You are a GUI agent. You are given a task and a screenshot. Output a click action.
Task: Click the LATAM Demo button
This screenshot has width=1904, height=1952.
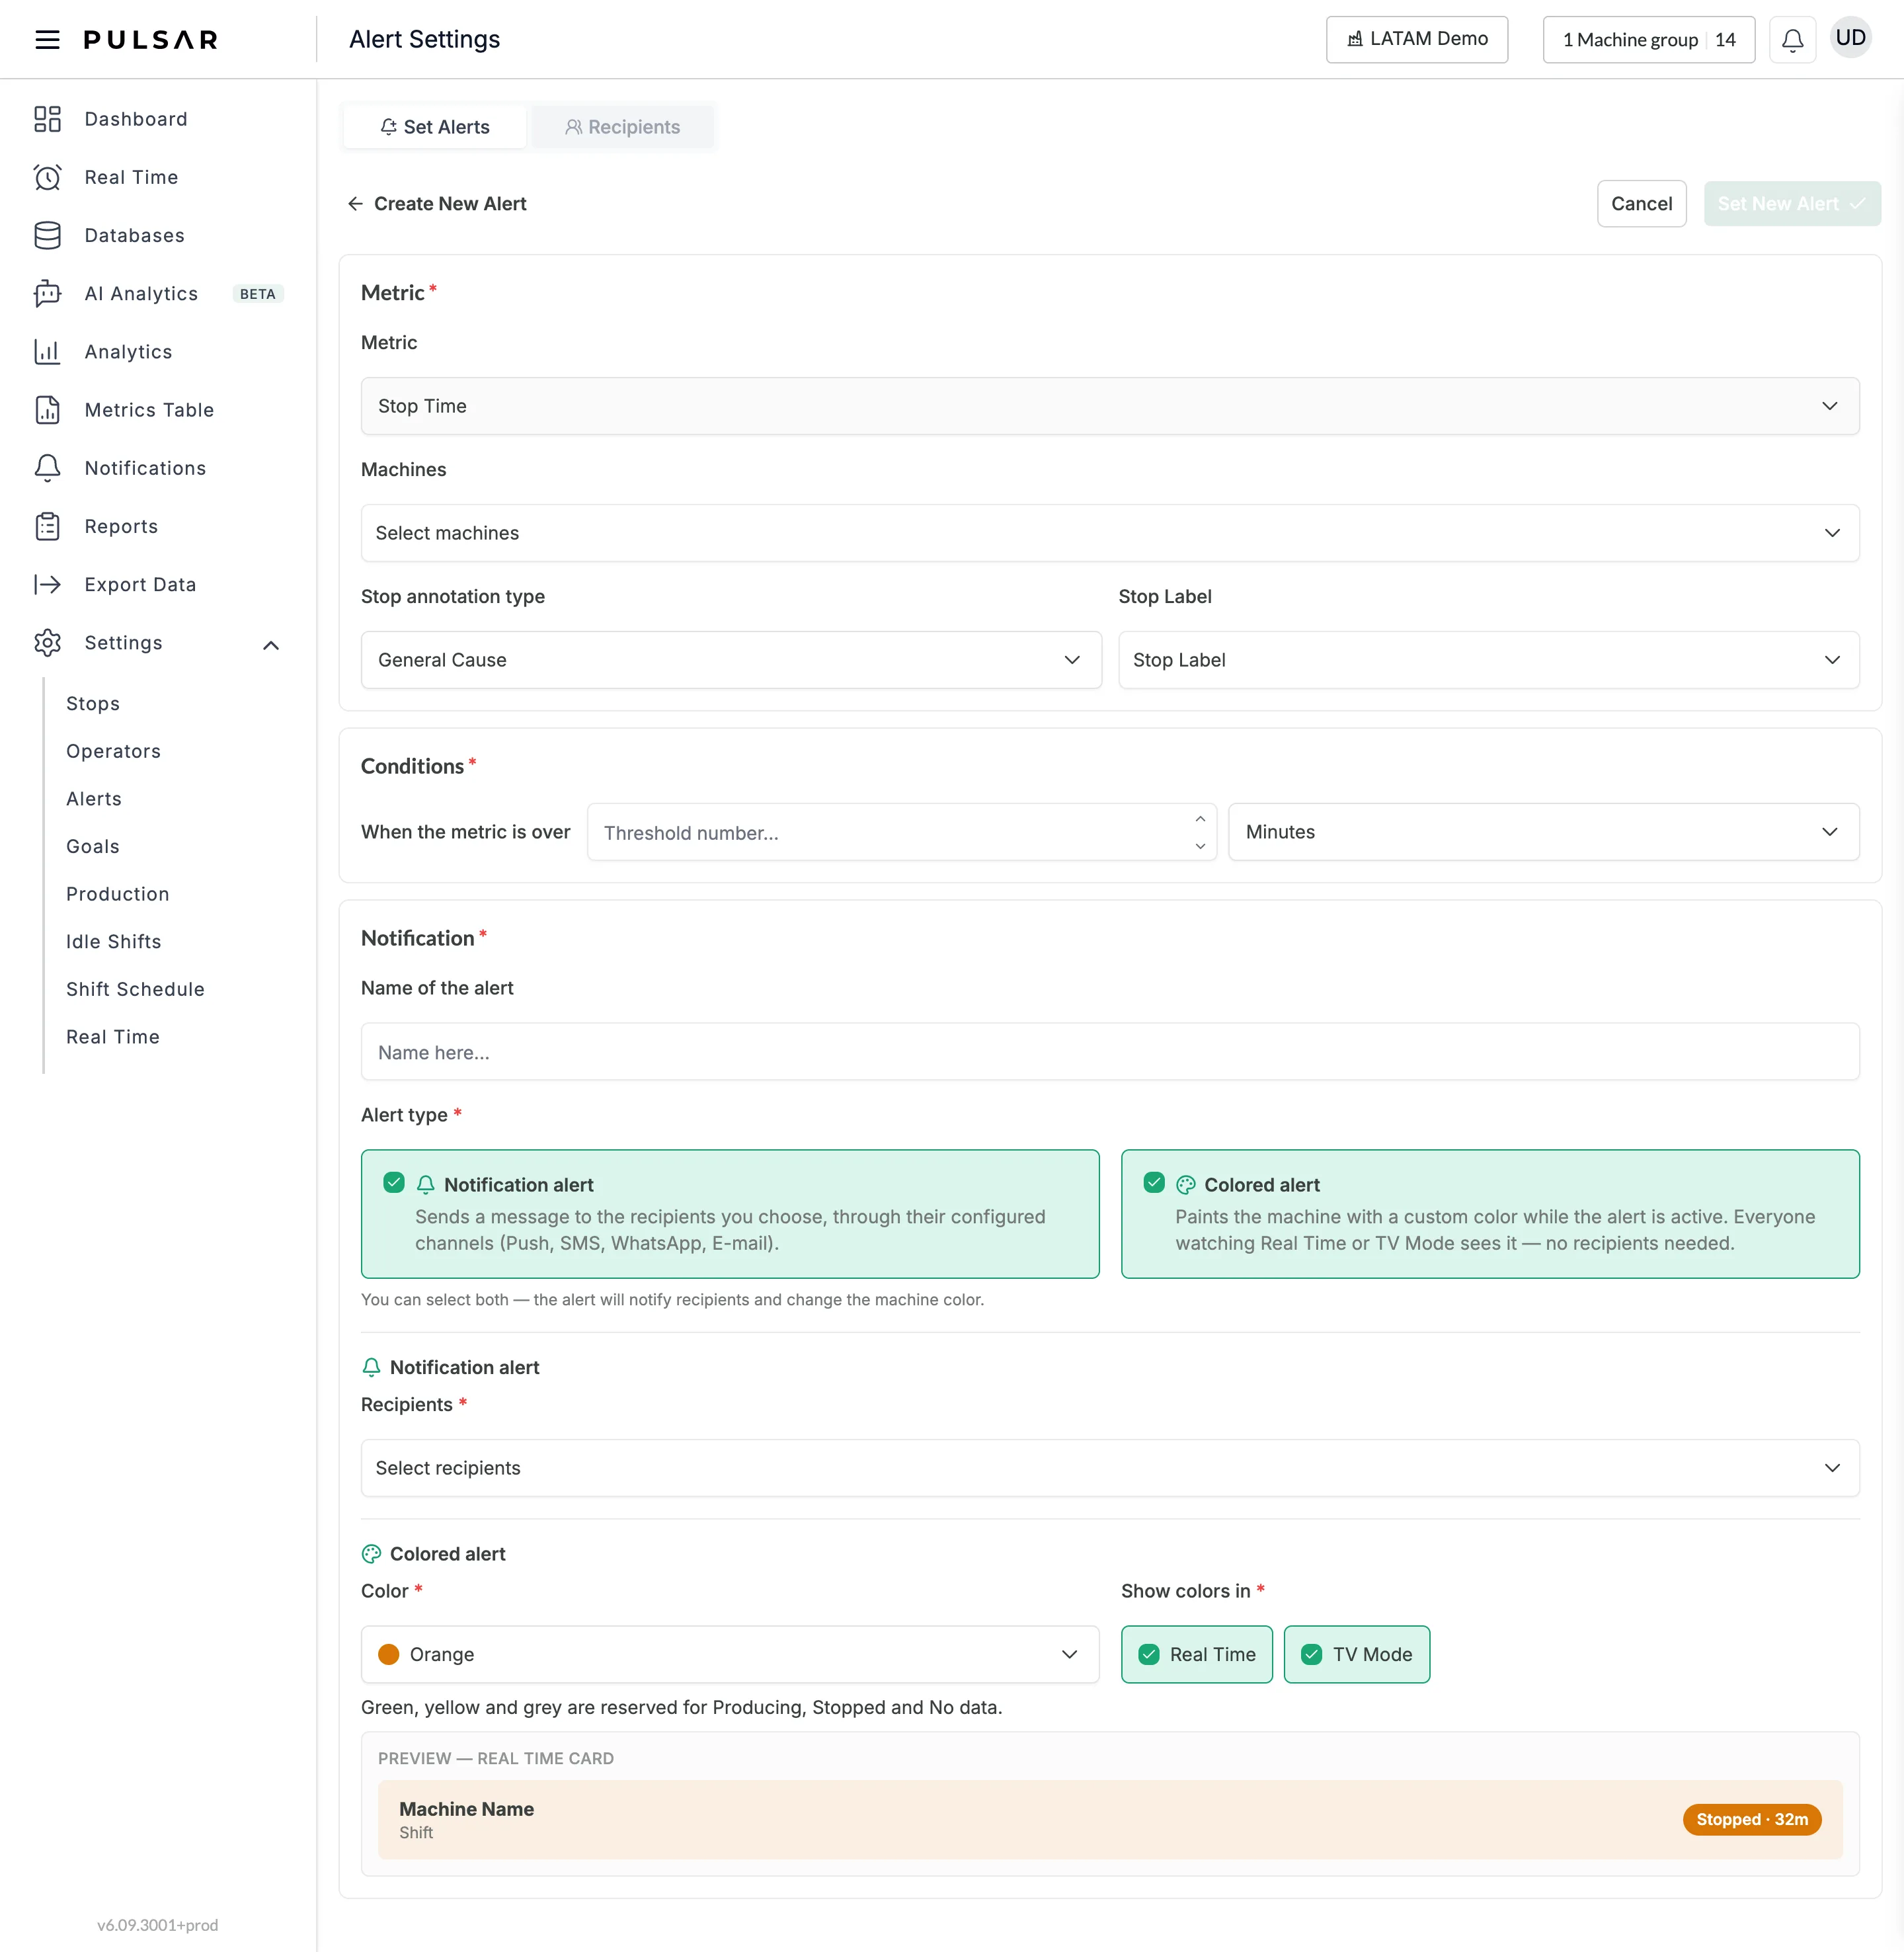[1417, 39]
